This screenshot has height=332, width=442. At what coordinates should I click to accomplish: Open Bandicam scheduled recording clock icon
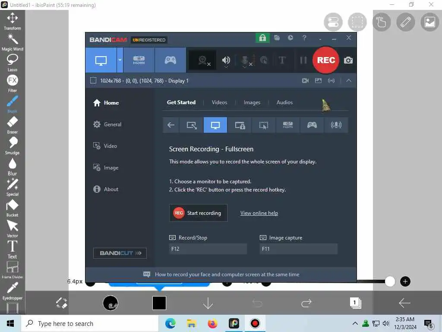click(x=290, y=38)
